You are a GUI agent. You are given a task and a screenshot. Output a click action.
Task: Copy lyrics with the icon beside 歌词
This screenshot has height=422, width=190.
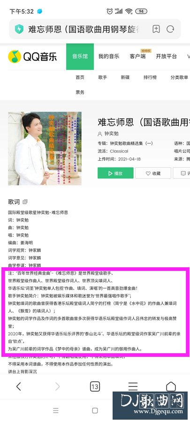pyautogui.click(x=25, y=202)
